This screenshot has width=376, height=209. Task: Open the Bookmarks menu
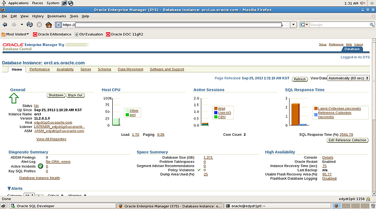pos(56,16)
